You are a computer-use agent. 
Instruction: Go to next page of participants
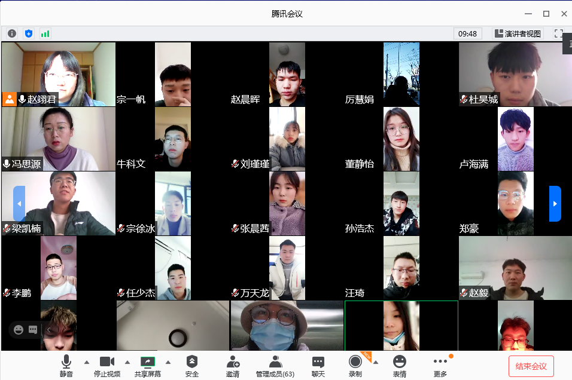click(x=555, y=204)
